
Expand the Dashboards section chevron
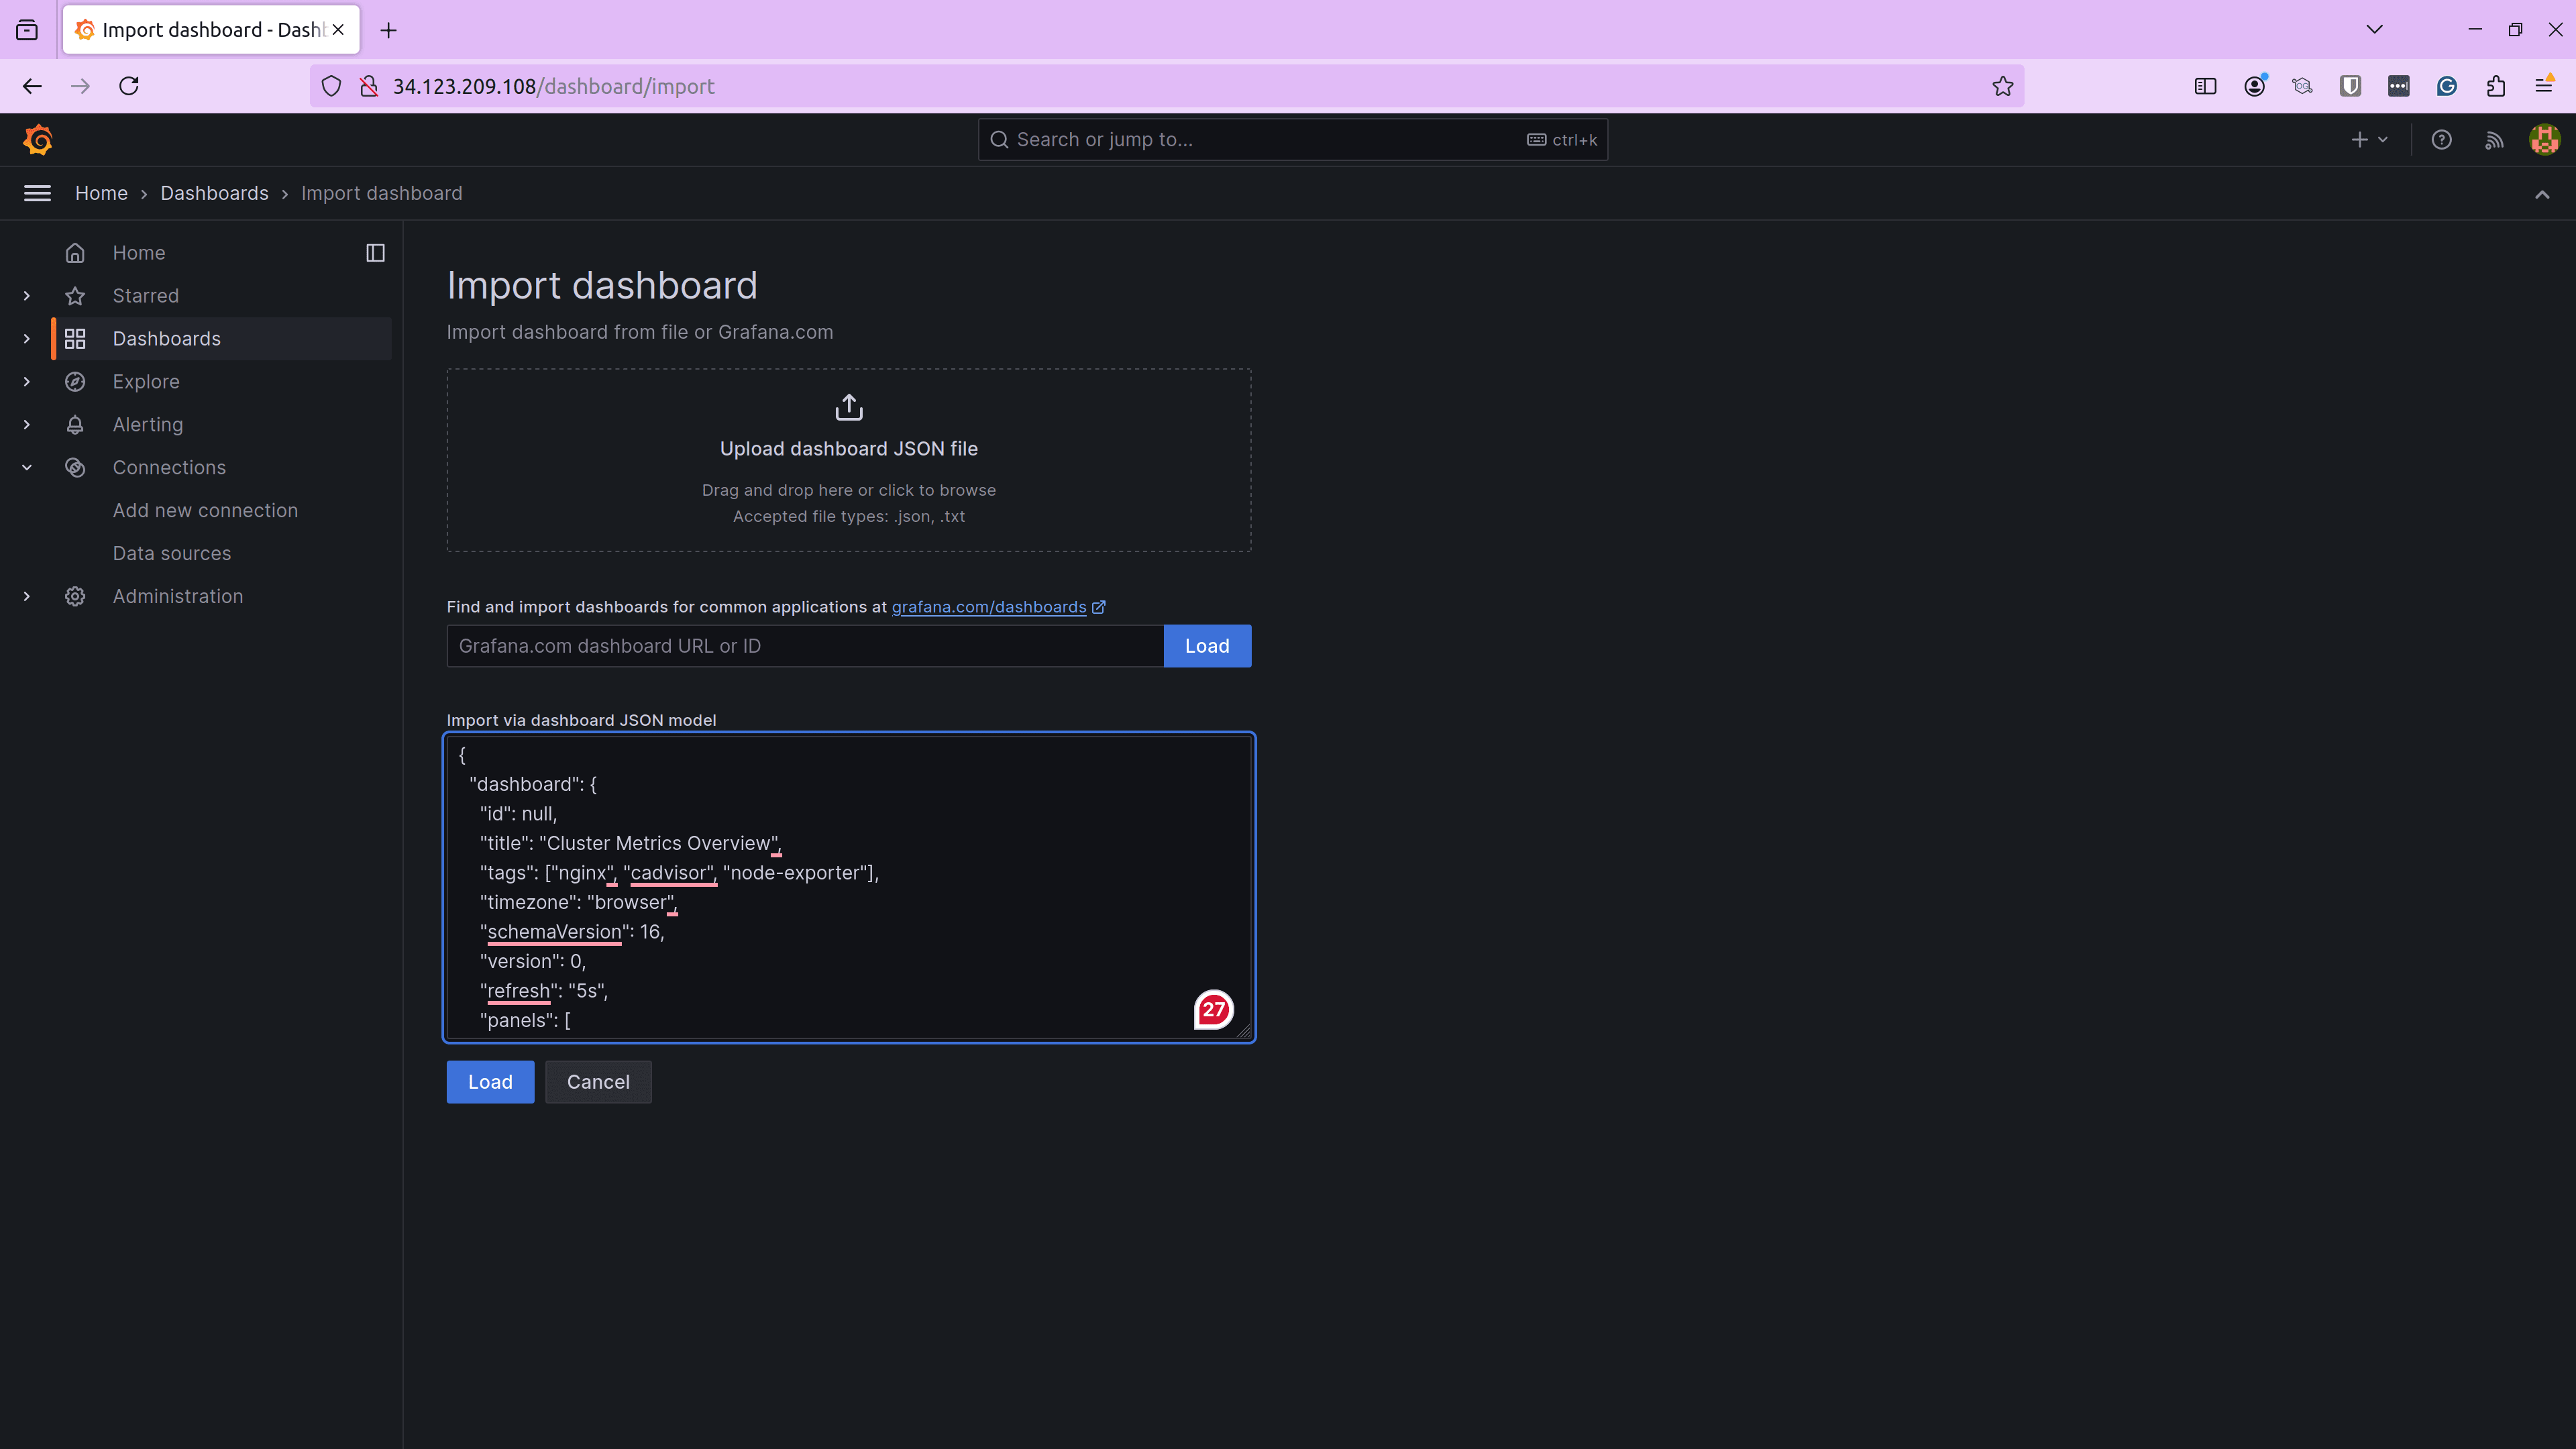pyautogui.click(x=27, y=339)
